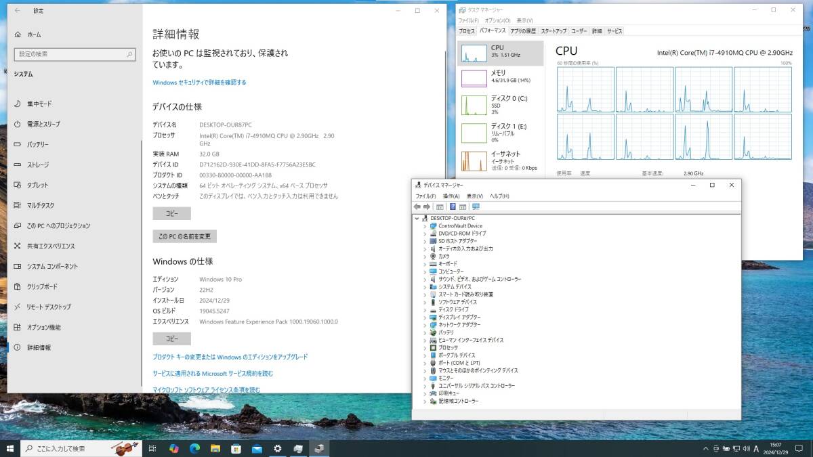Select the バッテリ device category icon
The image size is (813, 457).
coord(434,332)
